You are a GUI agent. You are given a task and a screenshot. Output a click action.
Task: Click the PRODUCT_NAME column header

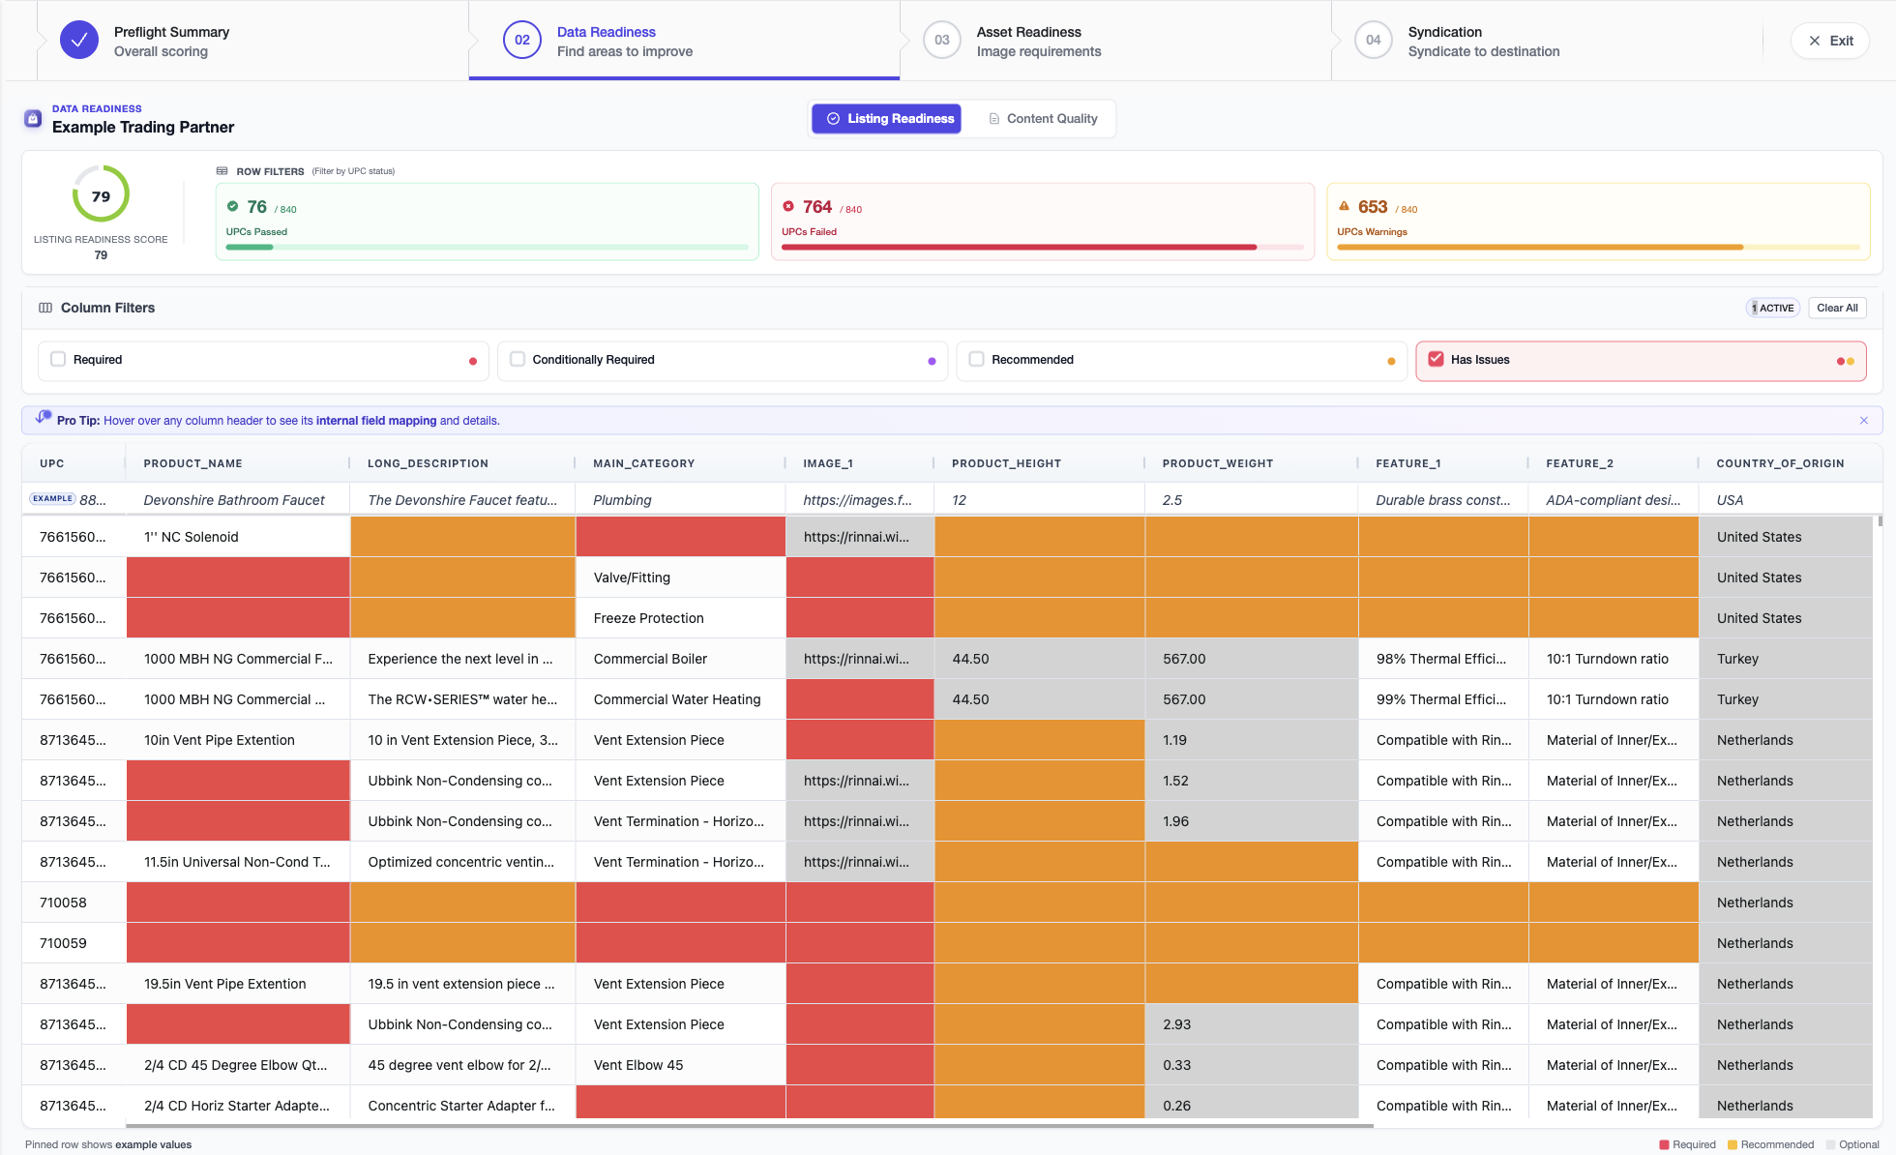193,463
